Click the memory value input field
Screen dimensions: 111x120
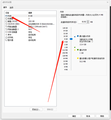[x=82, y=22]
